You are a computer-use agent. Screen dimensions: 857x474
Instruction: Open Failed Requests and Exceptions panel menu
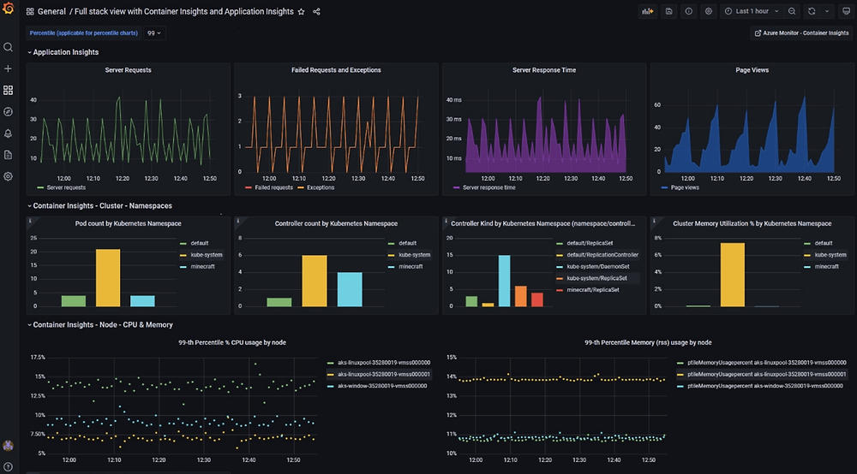(x=336, y=70)
